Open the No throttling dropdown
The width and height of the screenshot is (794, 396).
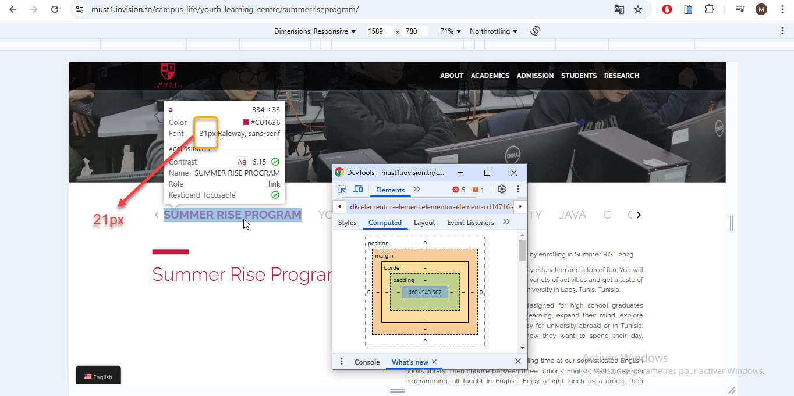494,31
